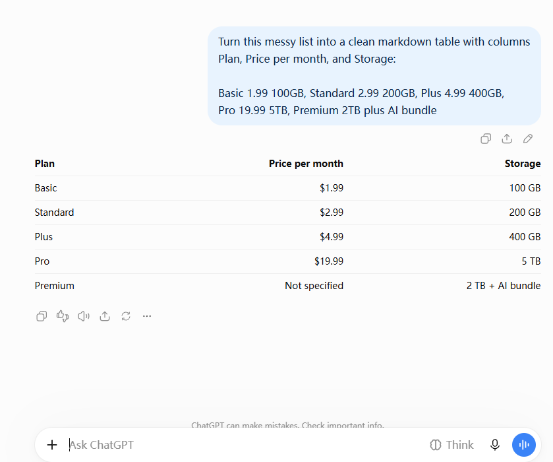Click the $2.99 price cell
This screenshot has width=553, height=462.
pyautogui.click(x=331, y=213)
